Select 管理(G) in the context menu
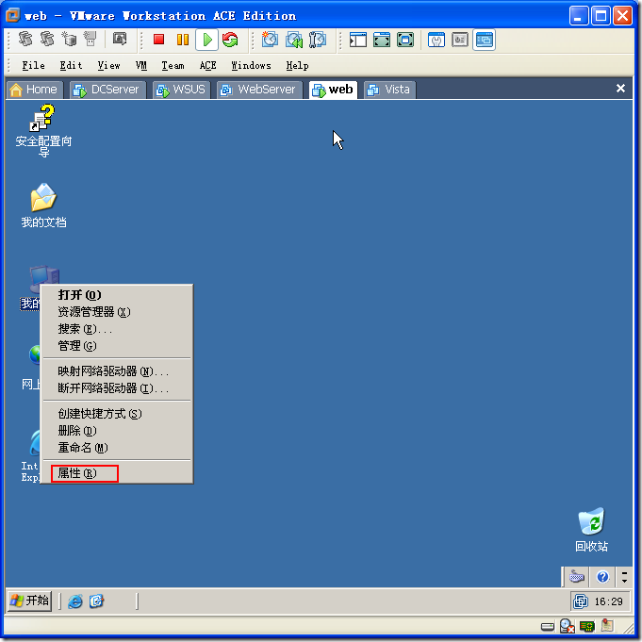Viewport: 642px width, 642px height. [117, 346]
